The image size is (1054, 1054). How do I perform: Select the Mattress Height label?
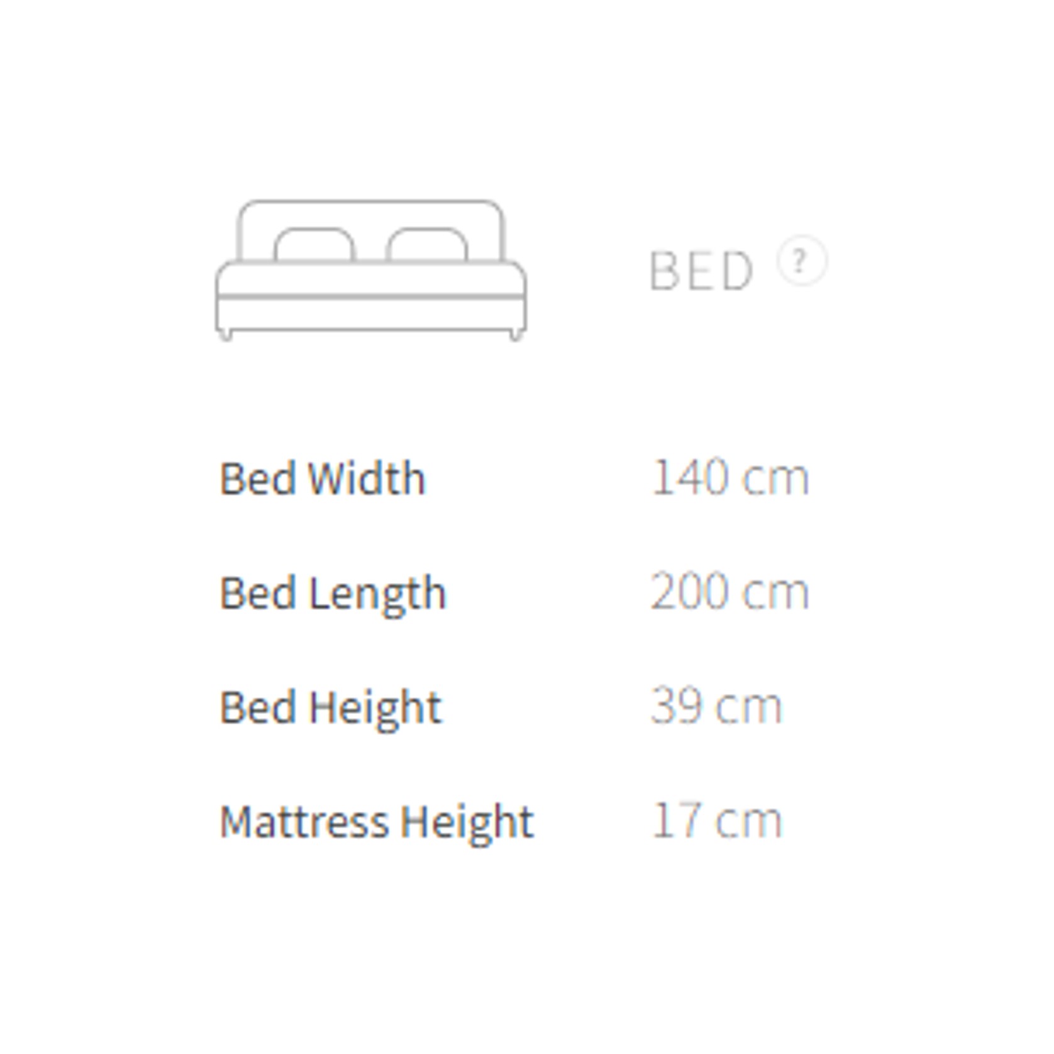pyautogui.click(x=377, y=822)
